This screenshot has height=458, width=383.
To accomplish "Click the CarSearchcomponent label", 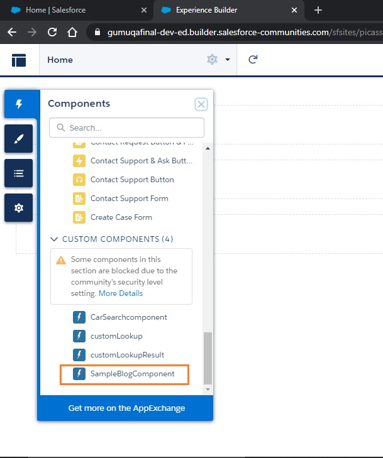I will point(129,317).
